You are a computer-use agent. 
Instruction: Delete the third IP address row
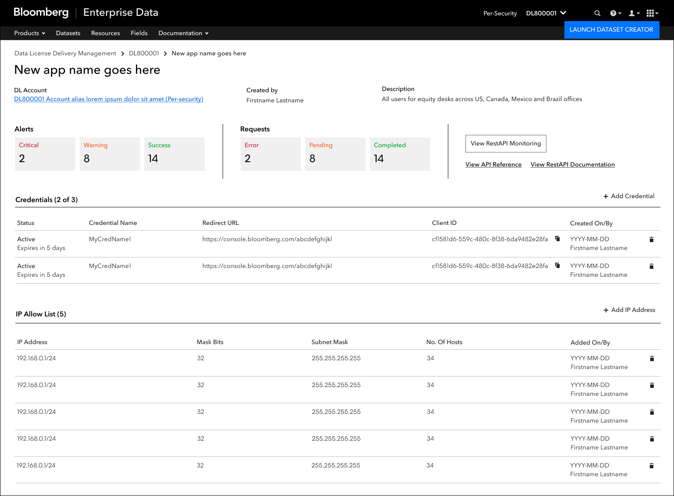652,412
